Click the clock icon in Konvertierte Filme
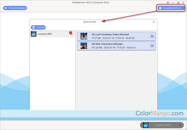Screen dimensions: 187x130 pyautogui.click(x=160, y=8)
